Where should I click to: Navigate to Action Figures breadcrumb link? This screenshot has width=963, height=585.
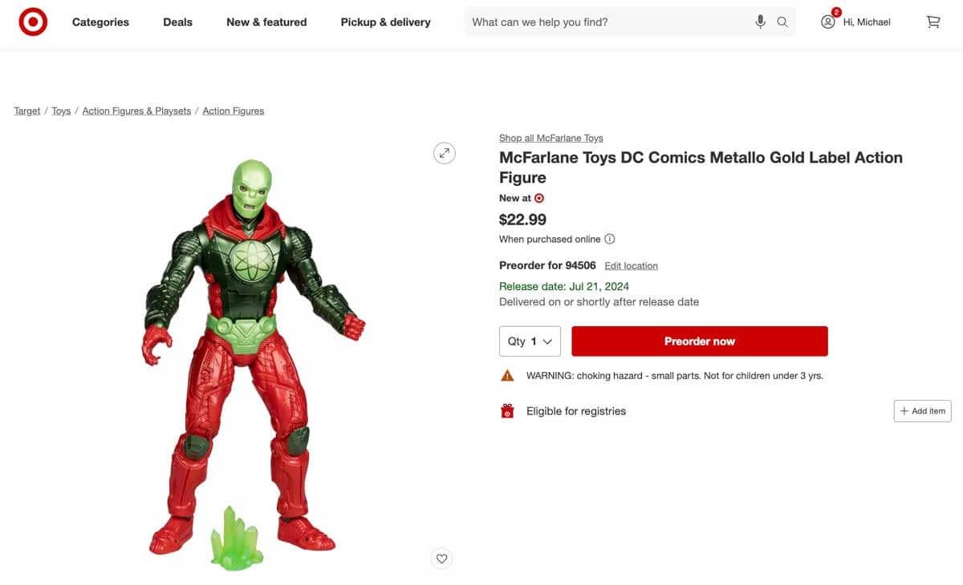[x=233, y=110]
